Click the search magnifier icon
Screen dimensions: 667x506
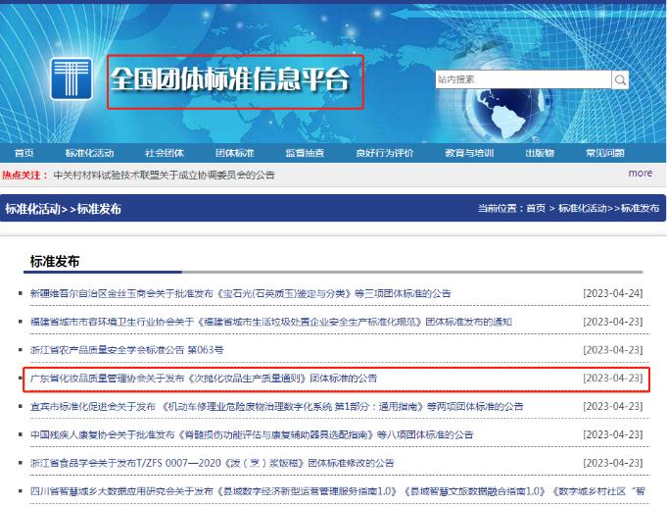point(620,79)
